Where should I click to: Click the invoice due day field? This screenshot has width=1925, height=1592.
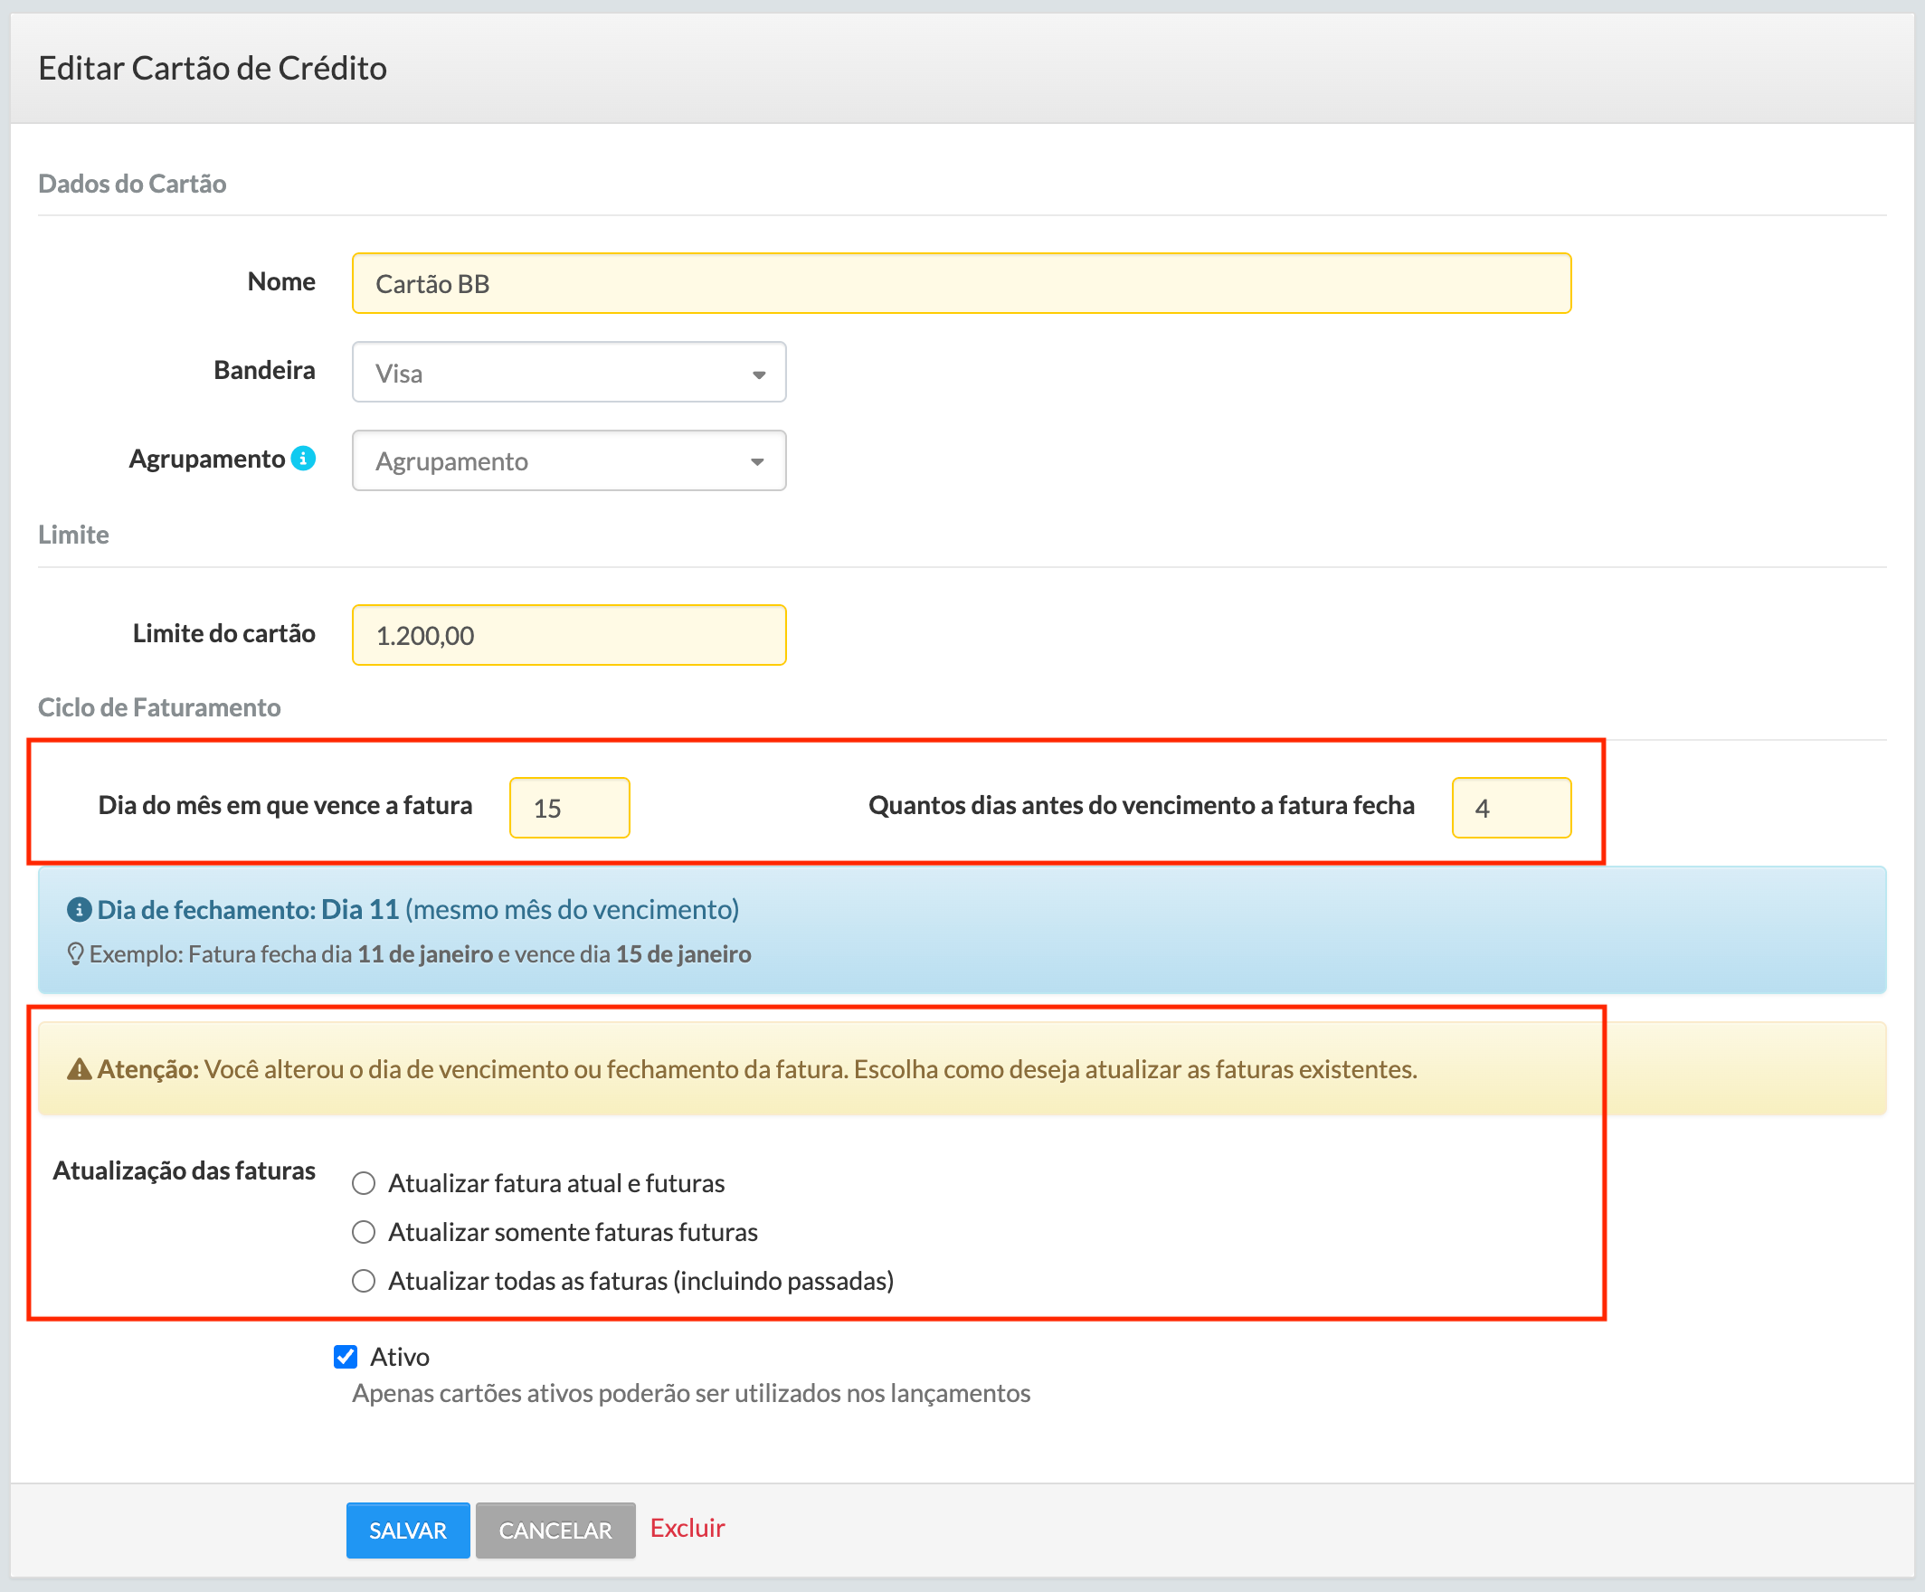(x=569, y=808)
